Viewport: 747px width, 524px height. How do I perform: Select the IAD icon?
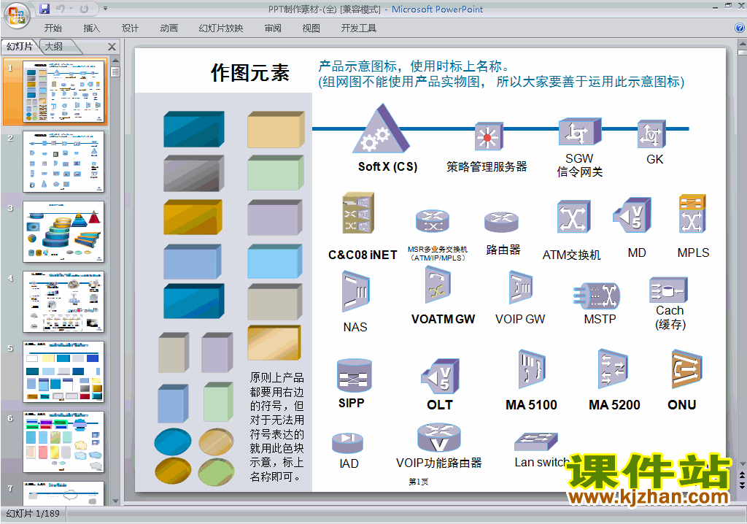(x=348, y=443)
